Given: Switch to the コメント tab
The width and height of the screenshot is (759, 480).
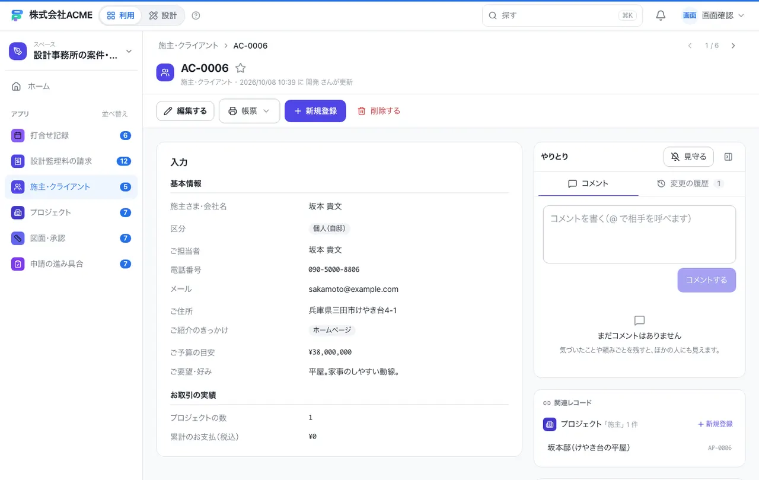Looking at the screenshot, I should click(588, 184).
